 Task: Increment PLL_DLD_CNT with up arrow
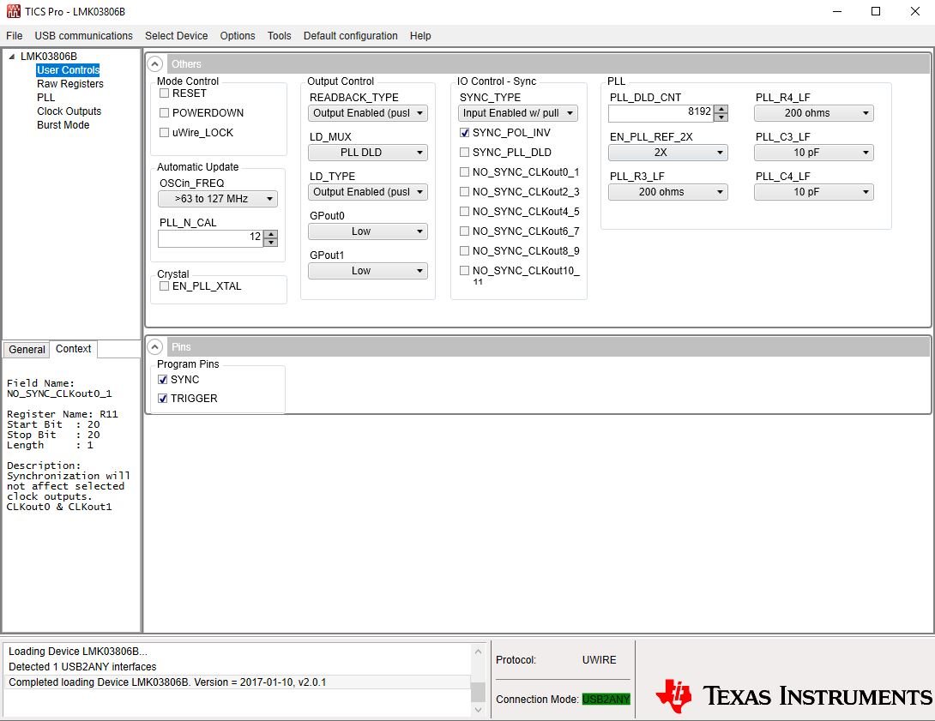click(x=721, y=108)
